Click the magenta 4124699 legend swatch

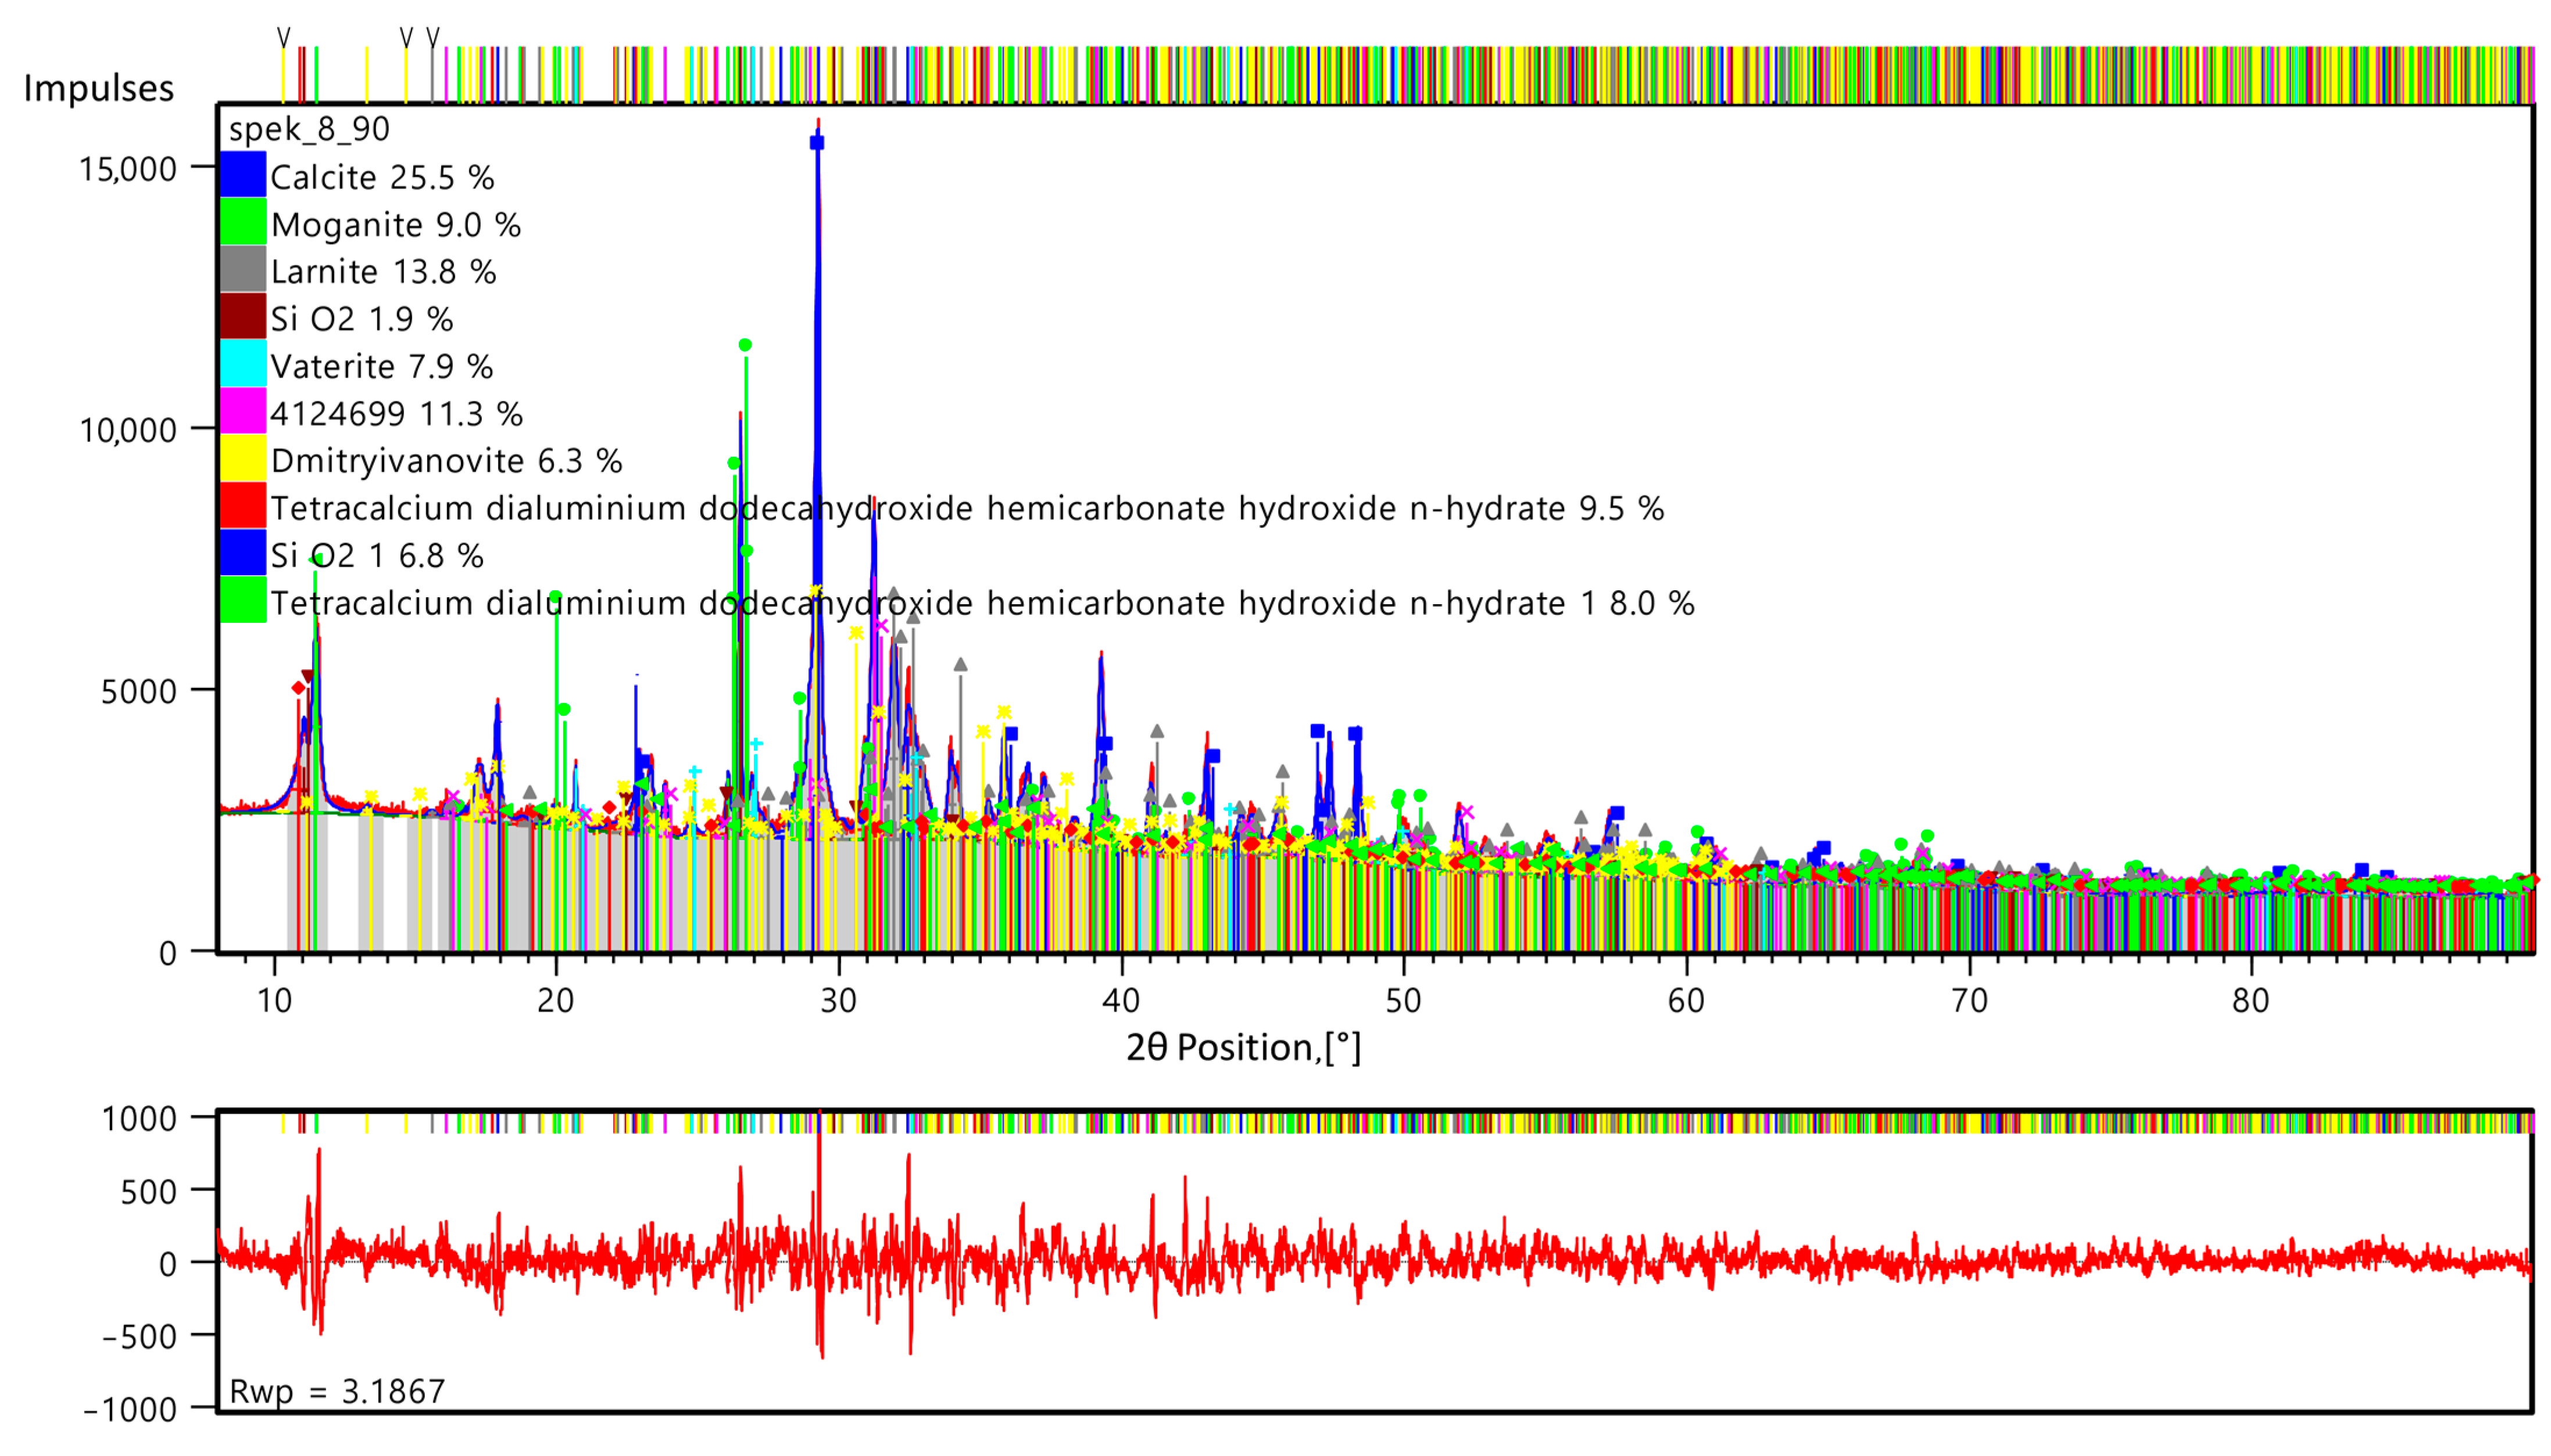tap(243, 411)
